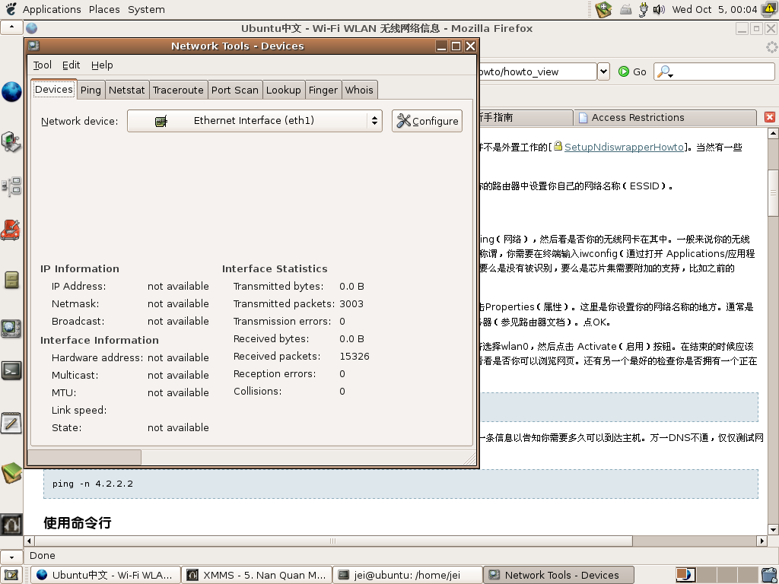Click the Network Tools - Devices taskbar button
This screenshot has height=584, width=779.
(558, 575)
